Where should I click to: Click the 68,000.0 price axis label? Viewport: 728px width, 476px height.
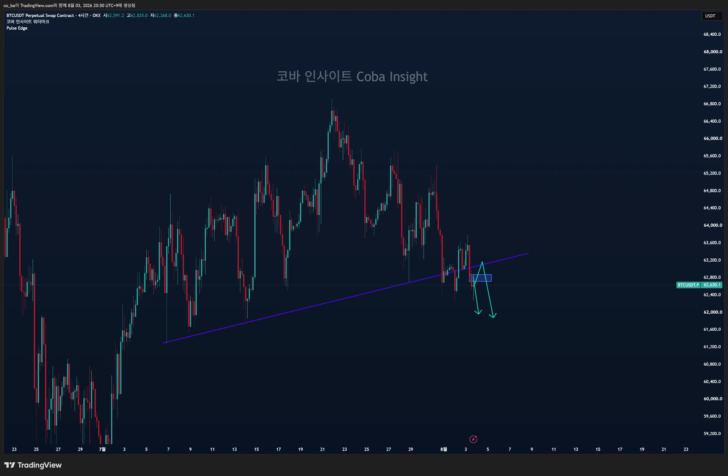[x=712, y=52]
